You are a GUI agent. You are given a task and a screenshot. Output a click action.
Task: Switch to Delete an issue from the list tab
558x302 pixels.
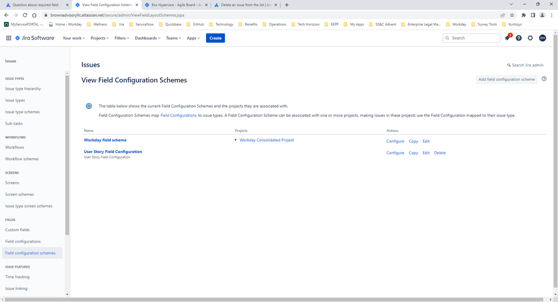point(246,5)
